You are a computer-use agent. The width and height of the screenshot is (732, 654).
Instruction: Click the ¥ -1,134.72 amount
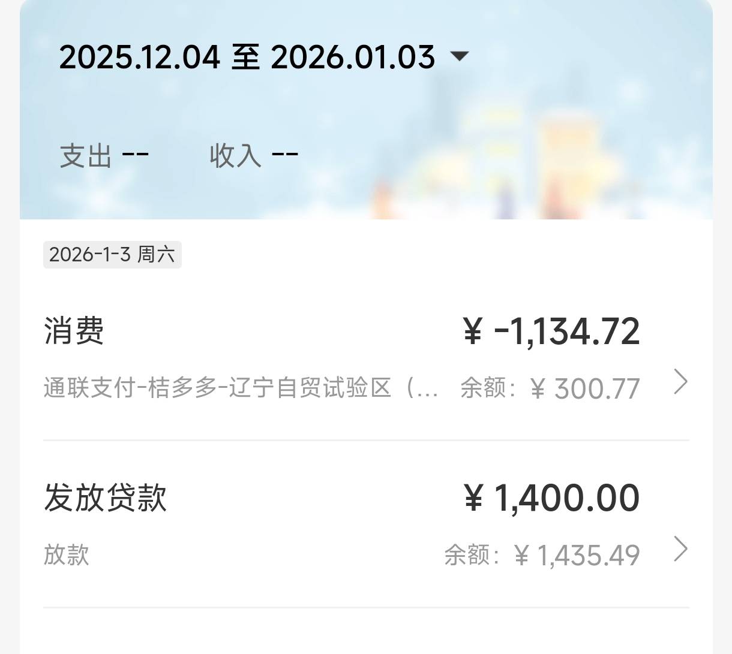point(566,331)
